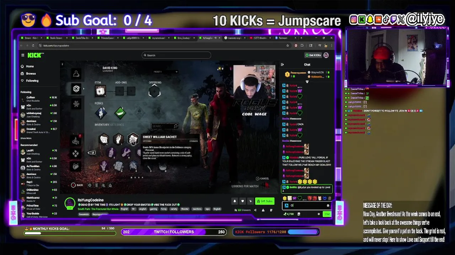Screen dimensions: 455x255
Task: Open PrimeTime recommended channel
Action: 38,207
